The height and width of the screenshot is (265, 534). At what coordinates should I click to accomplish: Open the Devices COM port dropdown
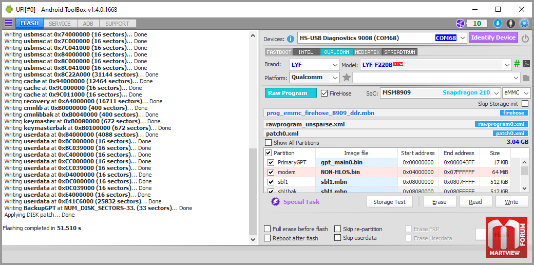coord(462,38)
